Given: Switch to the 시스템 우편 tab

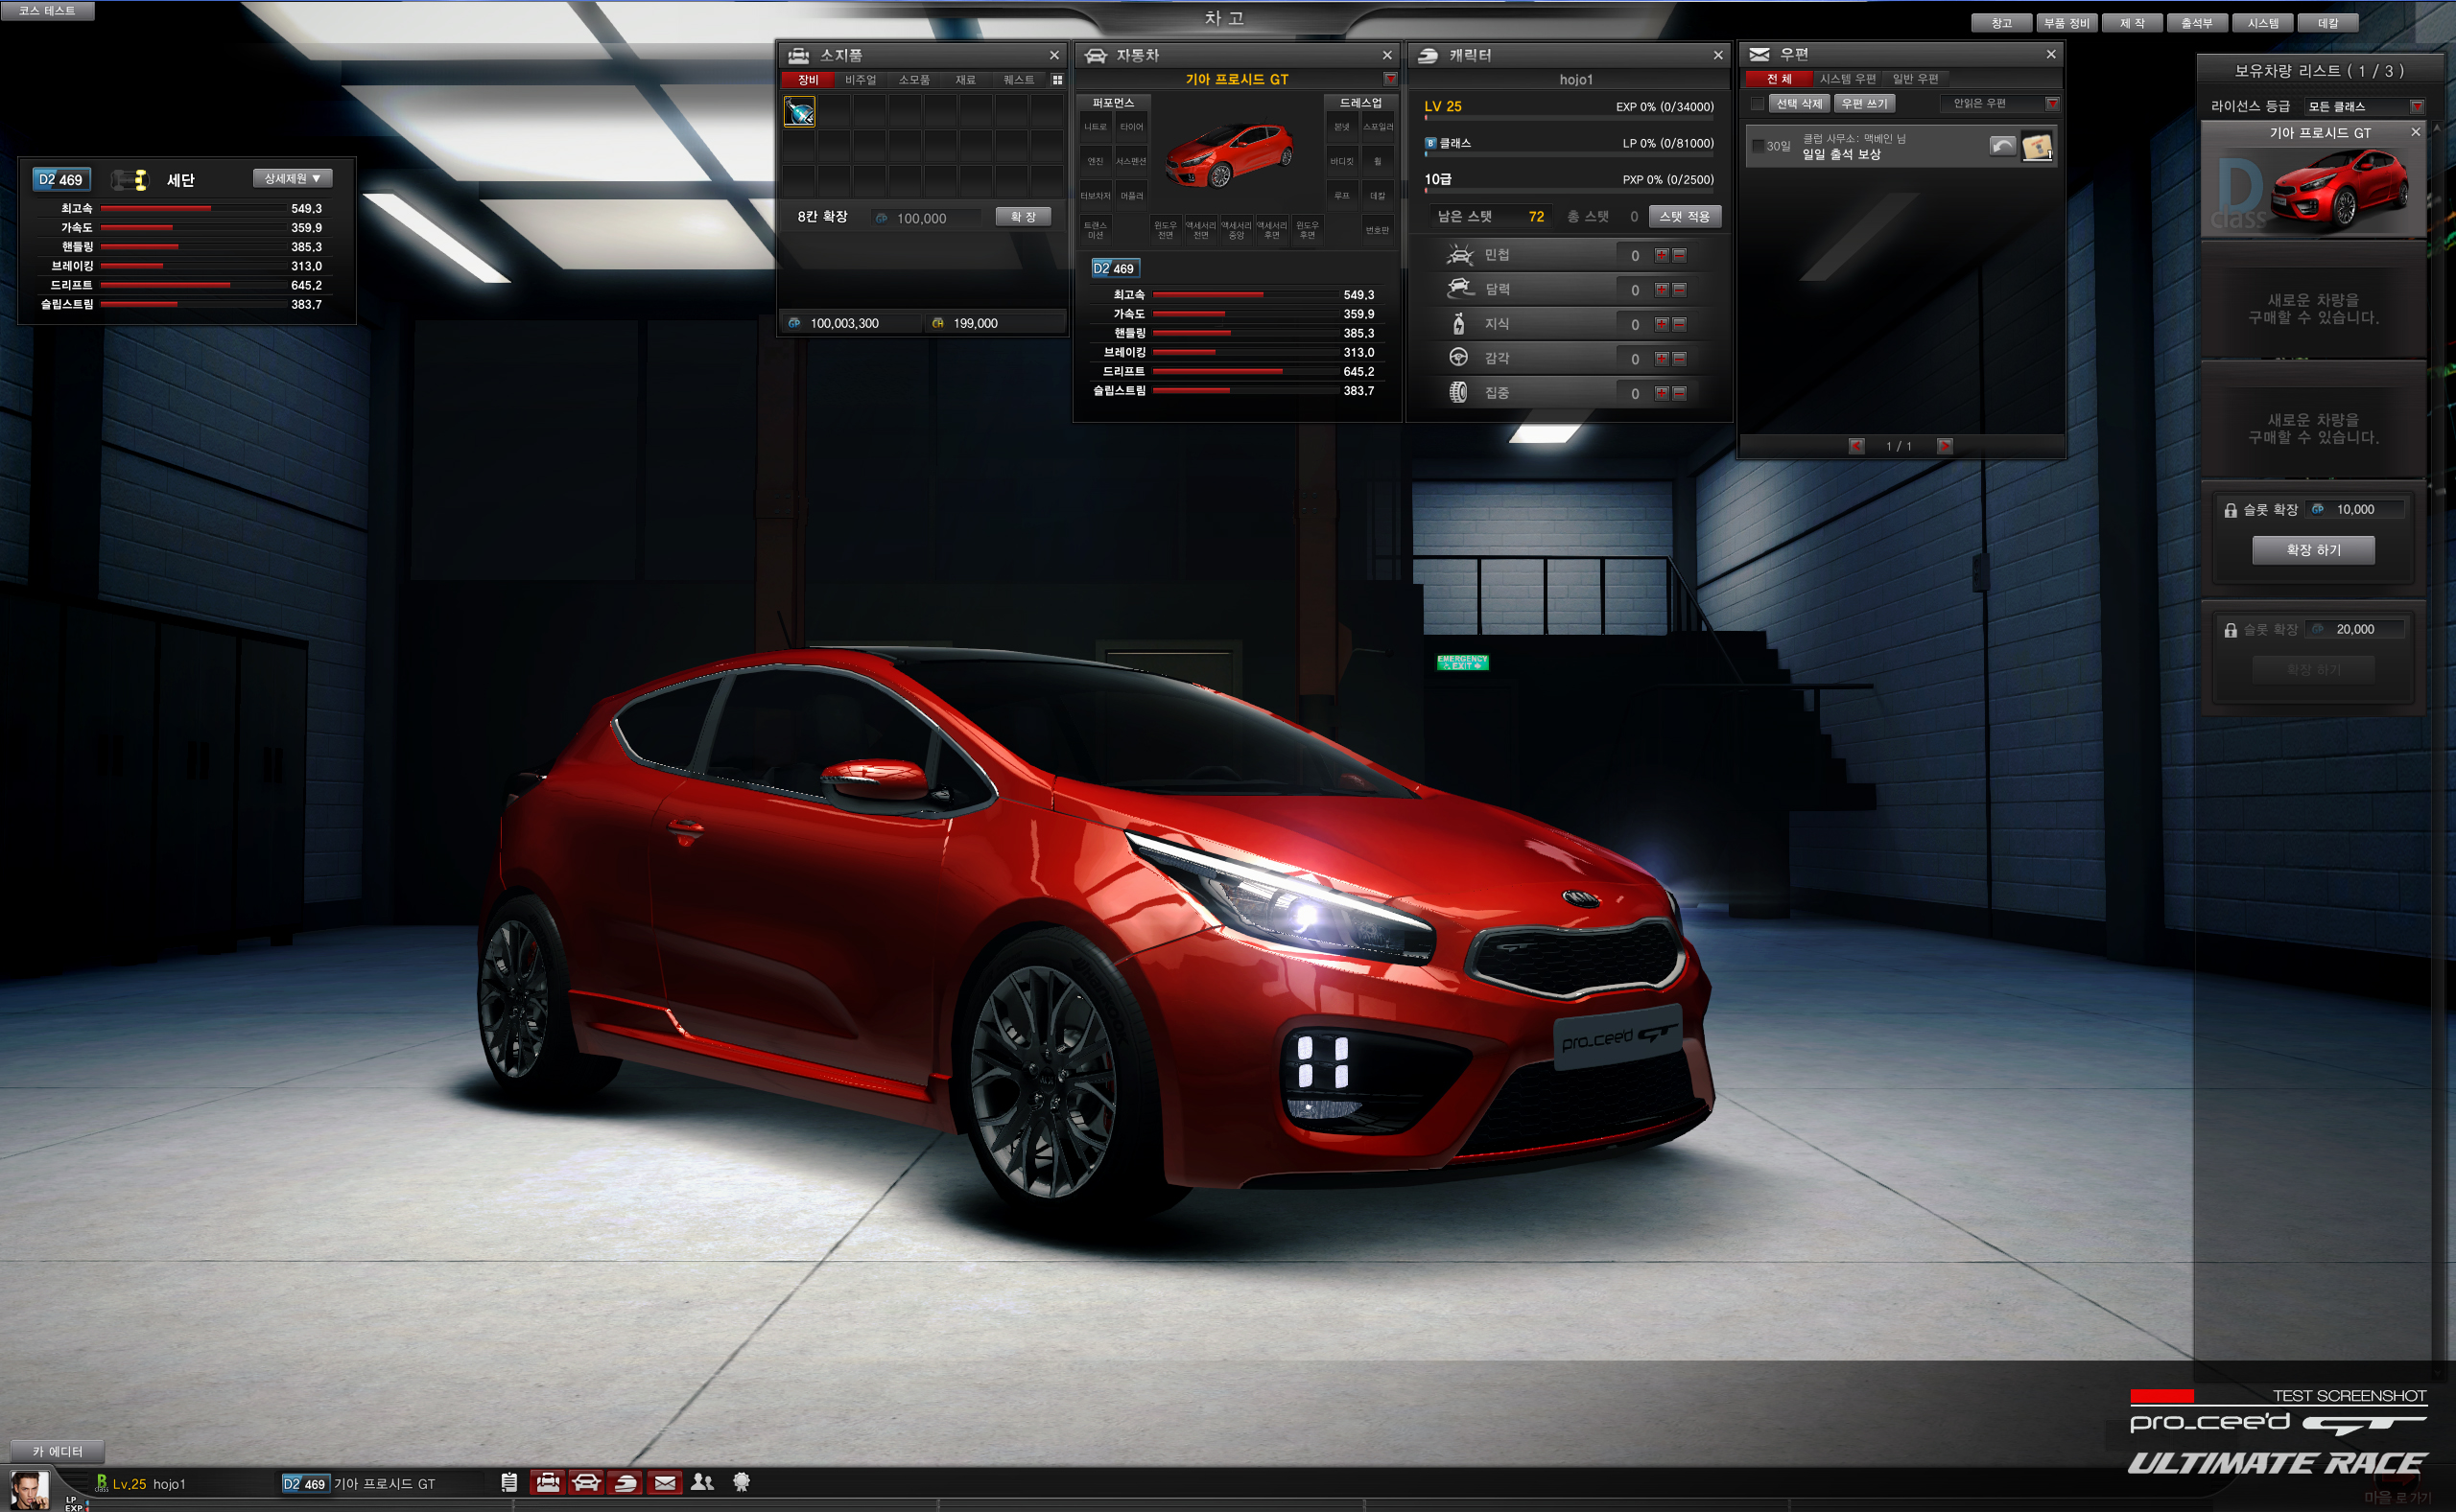Looking at the screenshot, I should click(1847, 79).
